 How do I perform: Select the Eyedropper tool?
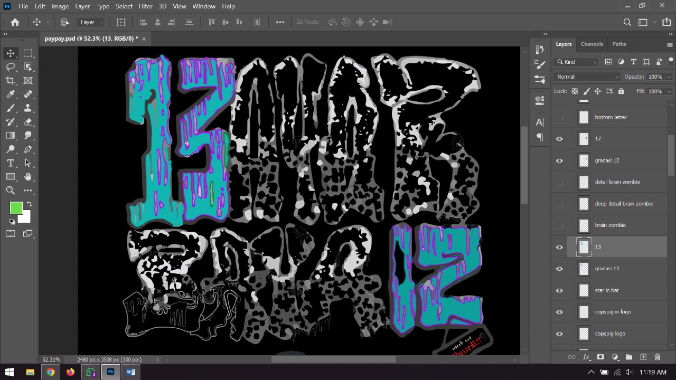pyautogui.click(x=11, y=94)
